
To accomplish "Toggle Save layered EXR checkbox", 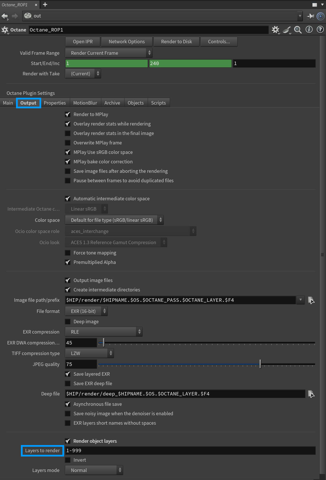I will pos(68,374).
